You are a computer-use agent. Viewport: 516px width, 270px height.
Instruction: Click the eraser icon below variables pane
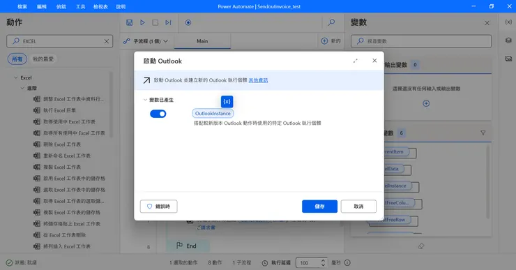point(421,246)
